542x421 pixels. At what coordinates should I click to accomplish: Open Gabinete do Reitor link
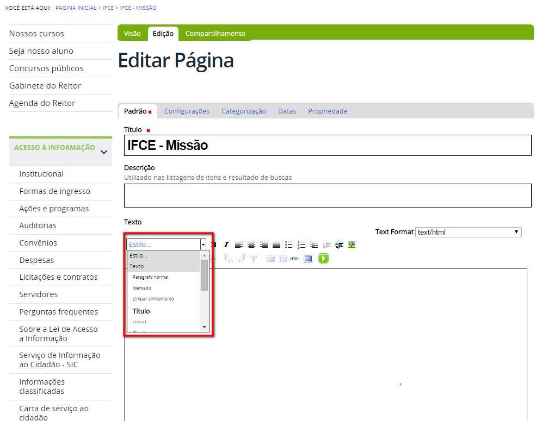pos(45,86)
